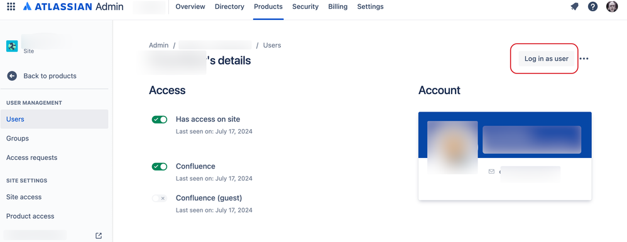Click the Admin breadcrumb link
627x242 pixels.
159,45
